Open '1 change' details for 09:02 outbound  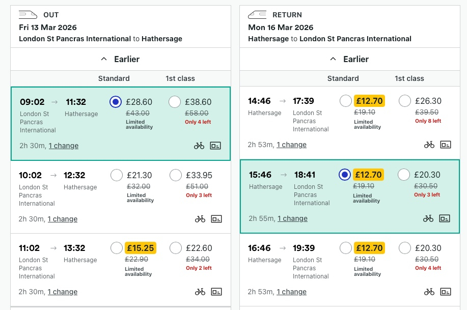tap(64, 146)
